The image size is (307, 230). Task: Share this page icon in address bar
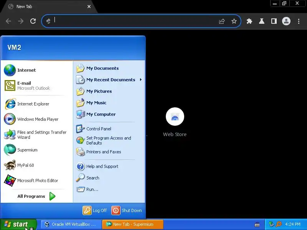click(222, 21)
